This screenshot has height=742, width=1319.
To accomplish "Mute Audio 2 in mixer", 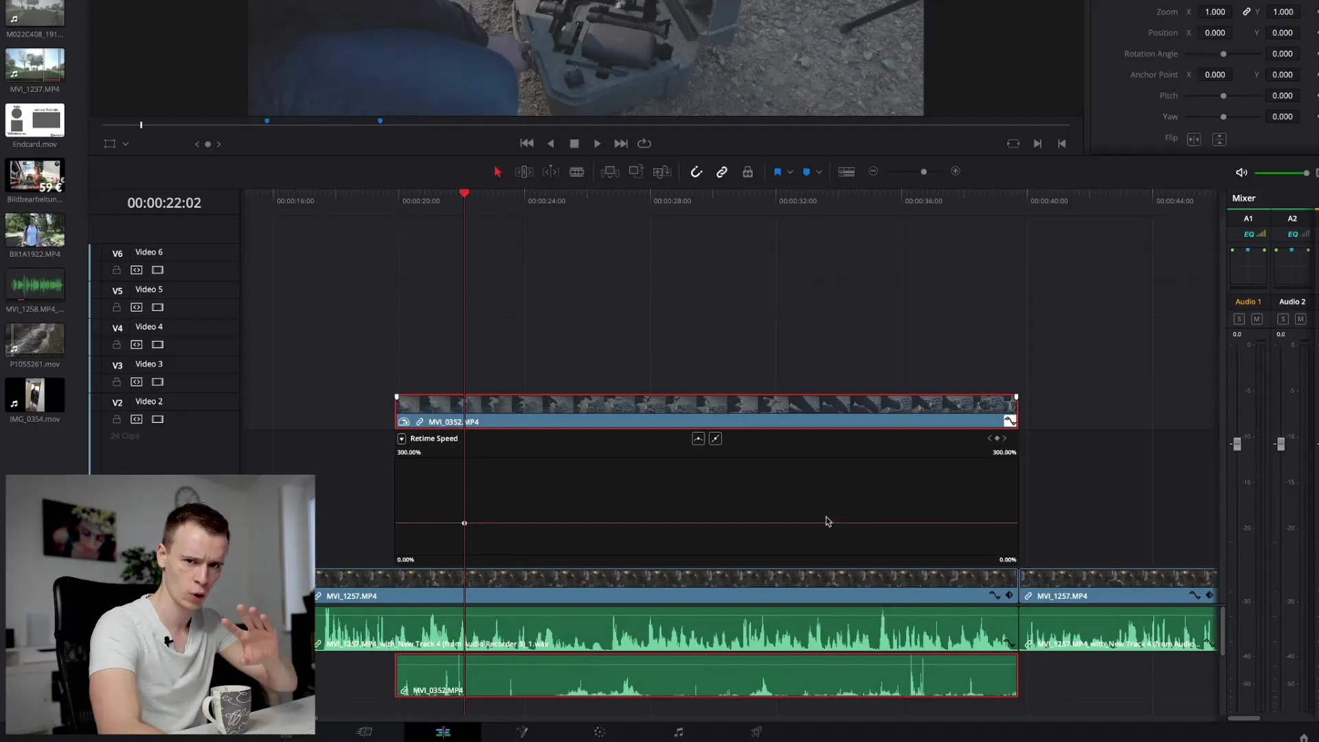I will 1300,319.
